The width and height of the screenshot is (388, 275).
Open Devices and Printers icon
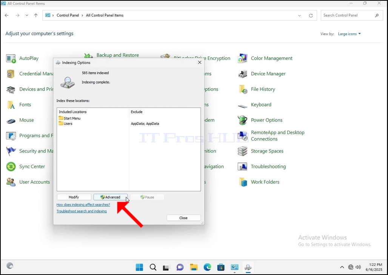pos(11,90)
